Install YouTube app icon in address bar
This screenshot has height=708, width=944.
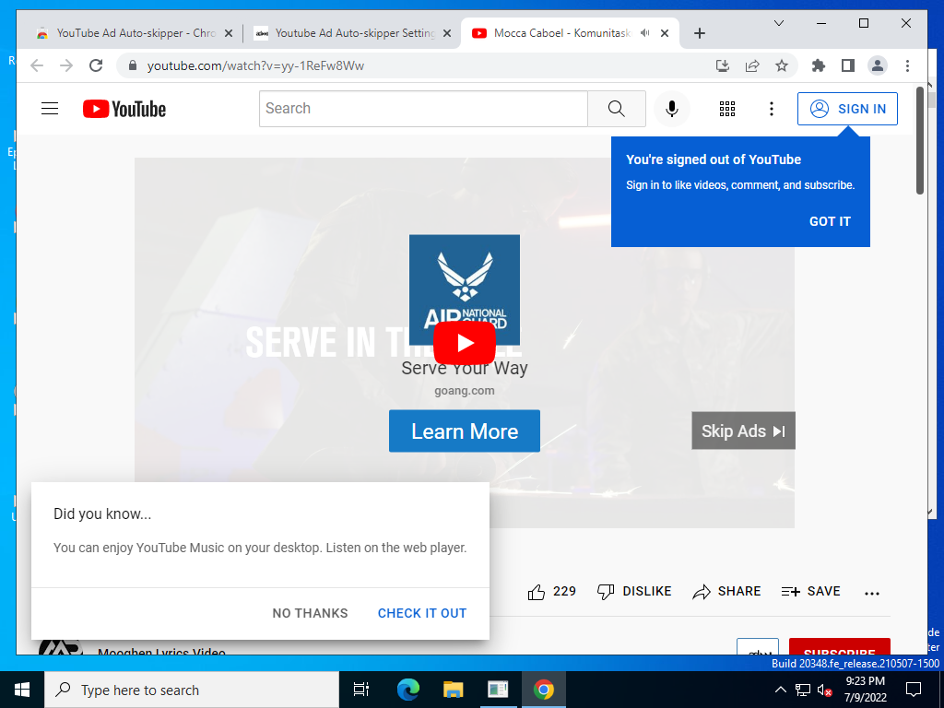coord(723,65)
